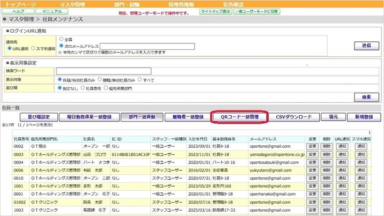
Task: Click the ヘルプ button
Action: [x=18, y=11]
